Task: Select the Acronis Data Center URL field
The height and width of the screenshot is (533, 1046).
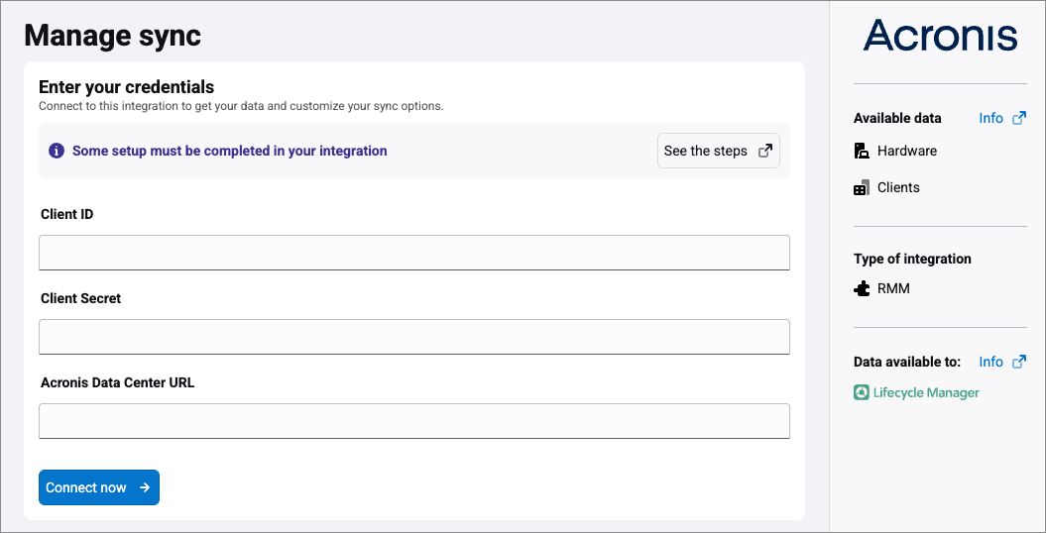Action: [414, 421]
